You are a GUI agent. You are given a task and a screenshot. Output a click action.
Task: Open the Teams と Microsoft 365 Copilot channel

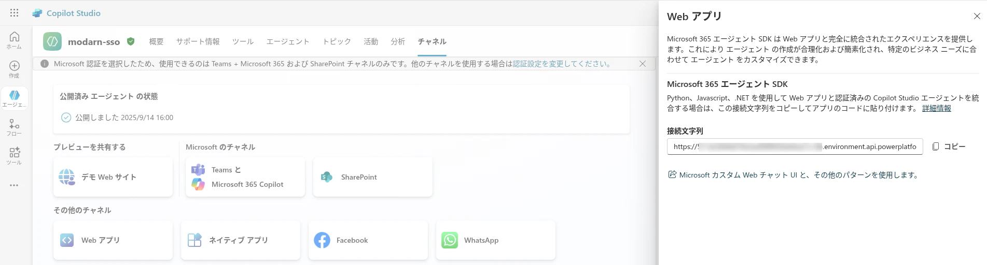(245, 177)
